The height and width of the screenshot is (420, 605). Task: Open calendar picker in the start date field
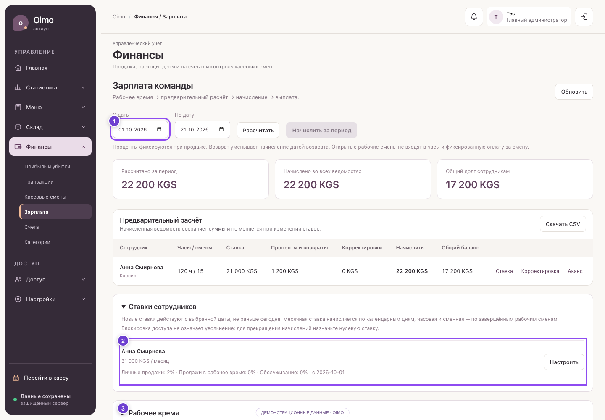pos(159,129)
